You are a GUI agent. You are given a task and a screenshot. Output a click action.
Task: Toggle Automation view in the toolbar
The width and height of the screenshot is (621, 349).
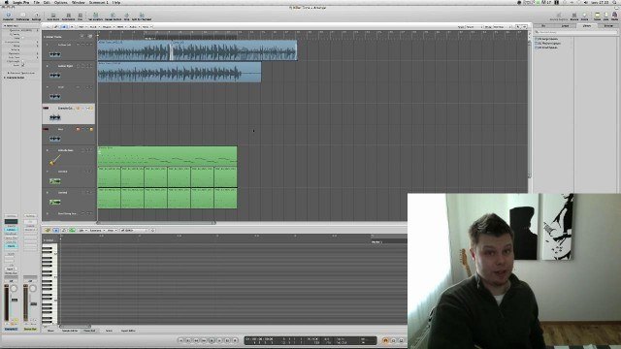pos(68,16)
